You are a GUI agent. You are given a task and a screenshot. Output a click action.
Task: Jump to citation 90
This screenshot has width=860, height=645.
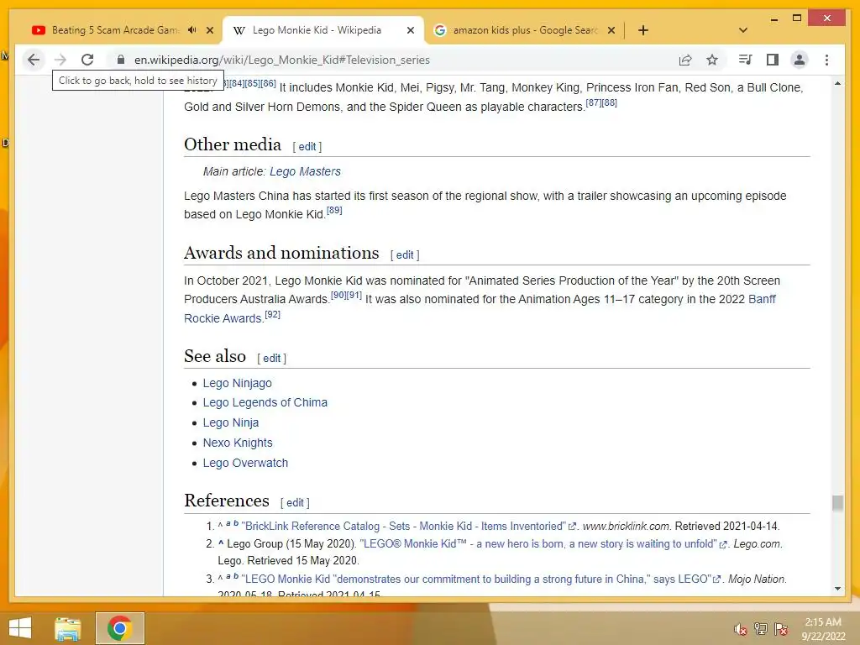[338, 295]
